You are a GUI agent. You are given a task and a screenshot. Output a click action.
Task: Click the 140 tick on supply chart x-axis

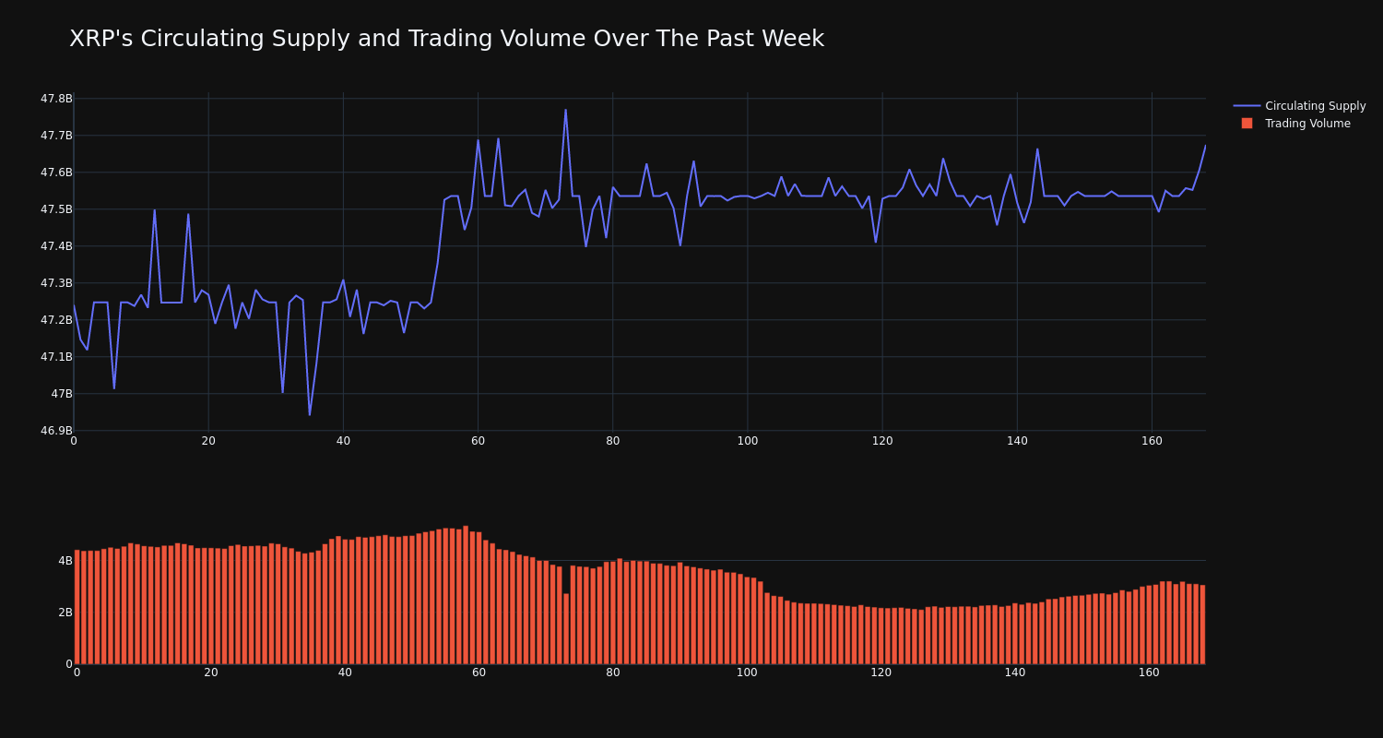[x=1017, y=441]
